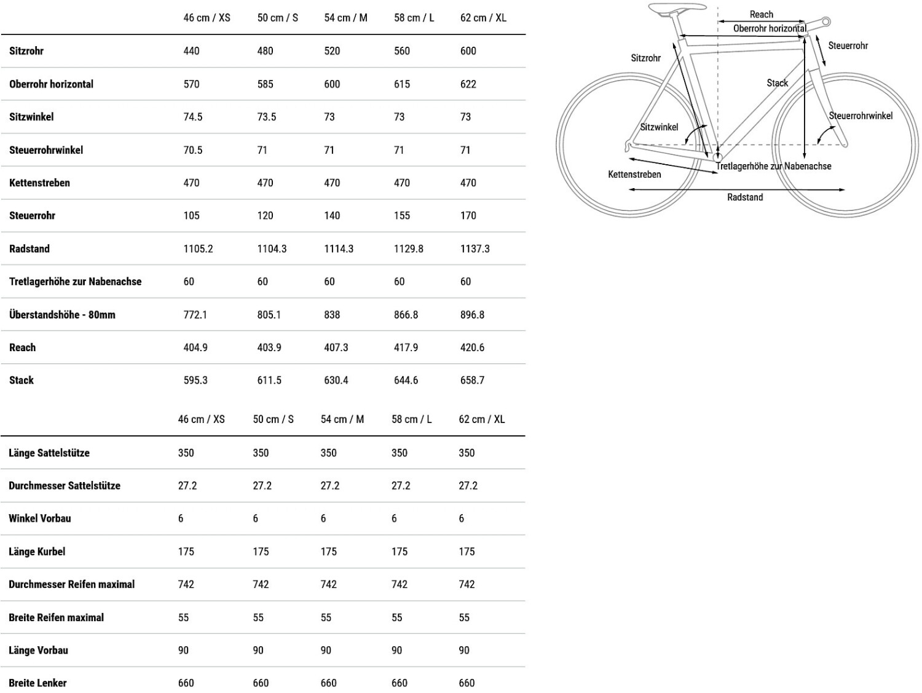Screen dimensions: 922x693
Task: Select the Steuerrohr value 155
Action: [401, 216]
